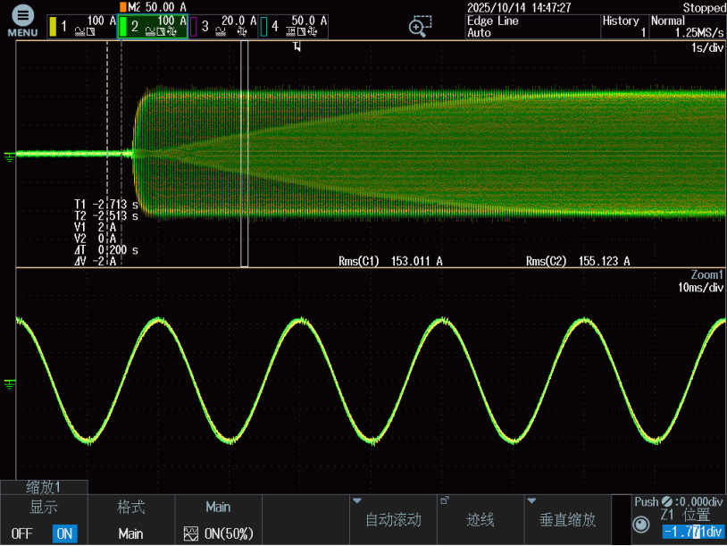Select channel 1 yellow indicator
This screenshot has width=727, height=546.
[x=53, y=27]
